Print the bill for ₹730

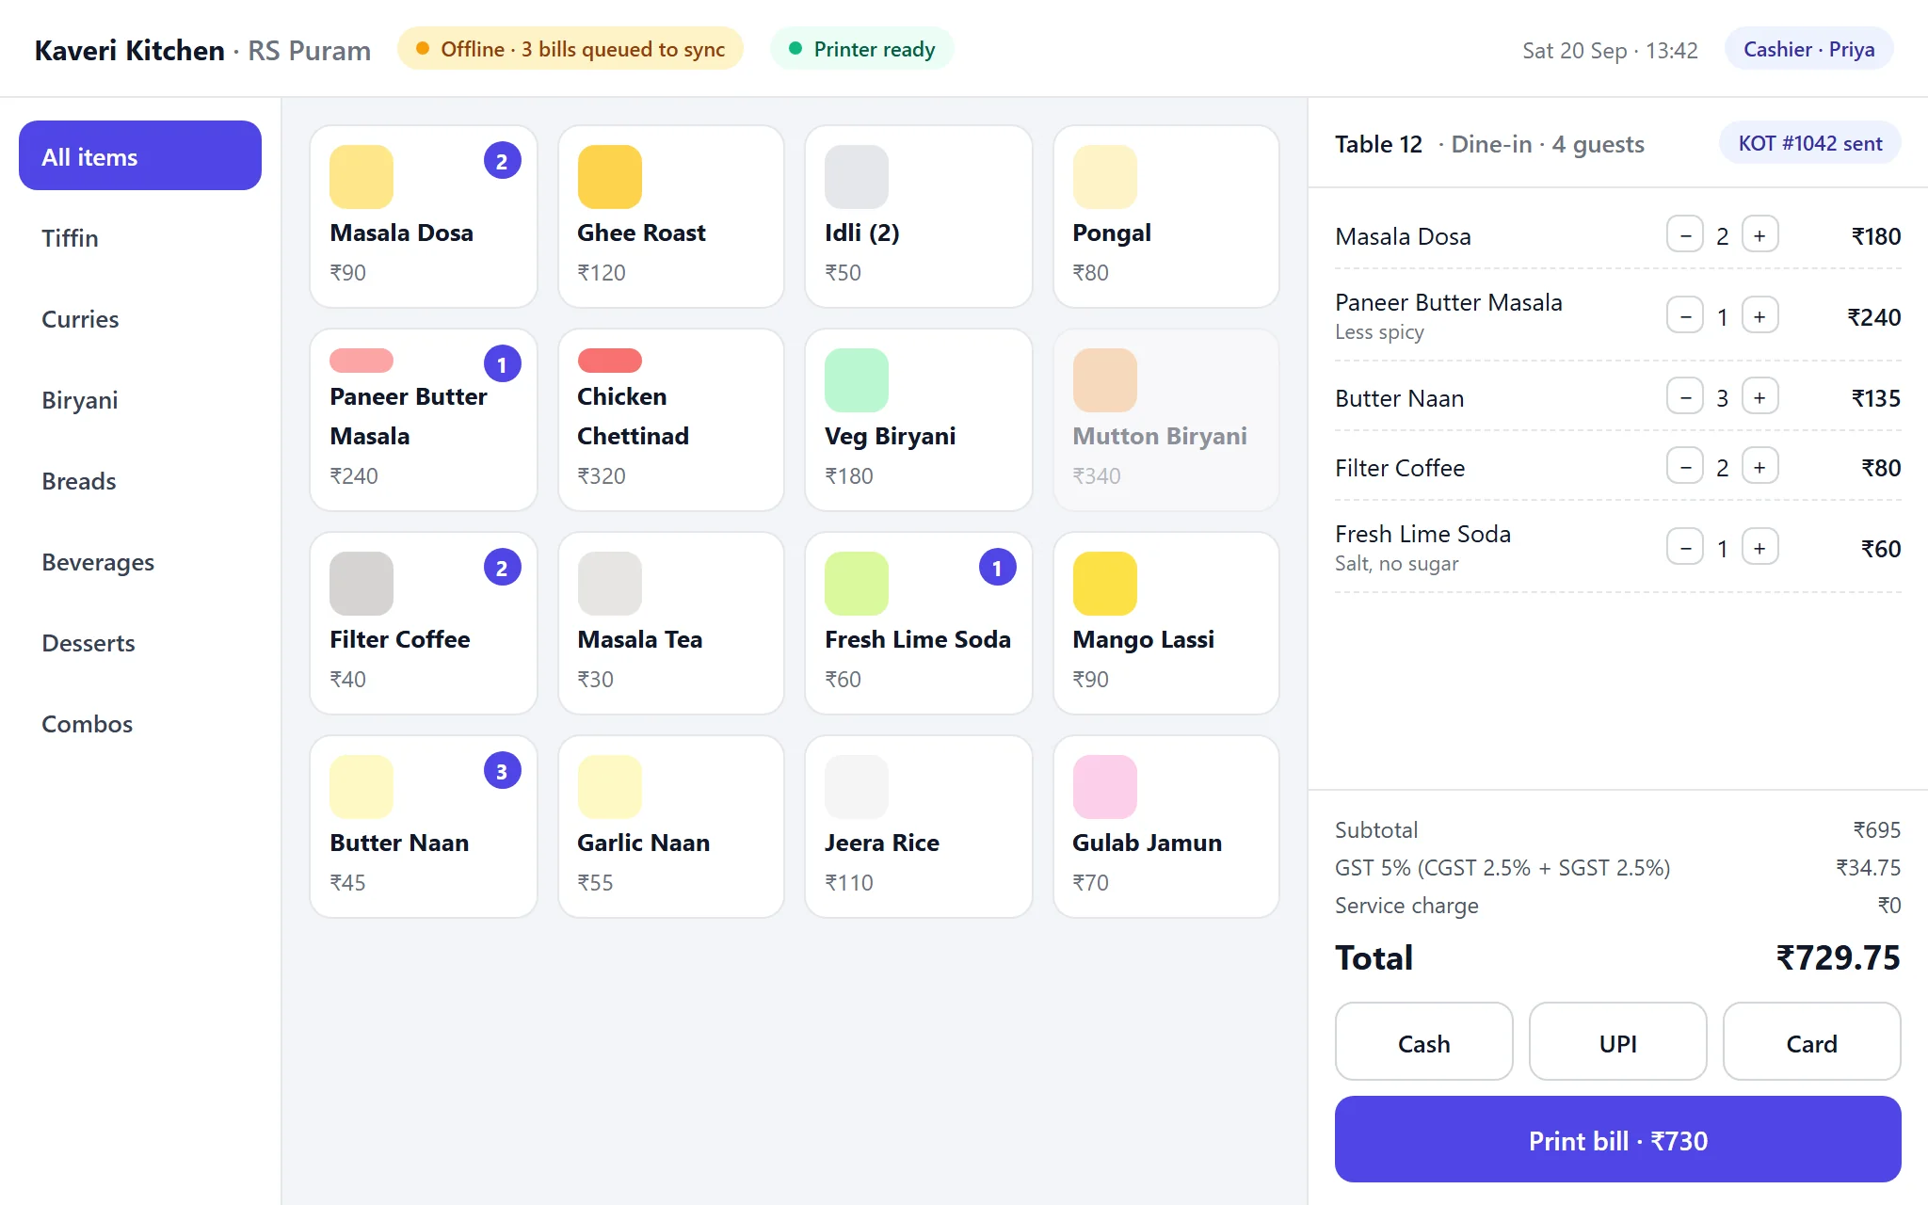click(1617, 1140)
